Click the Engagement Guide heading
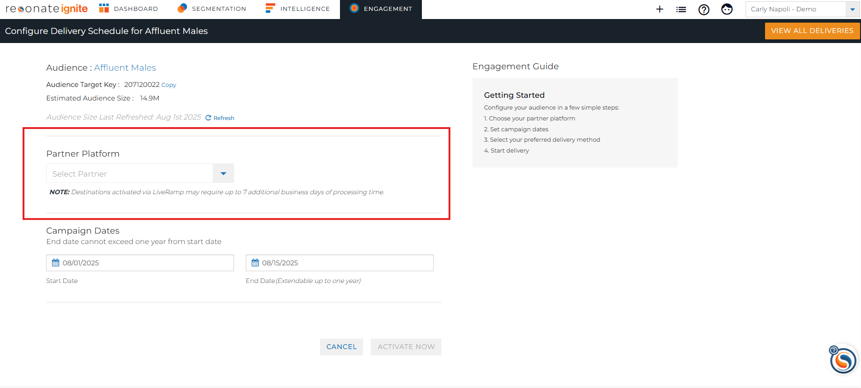861x388 pixels. click(516, 67)
